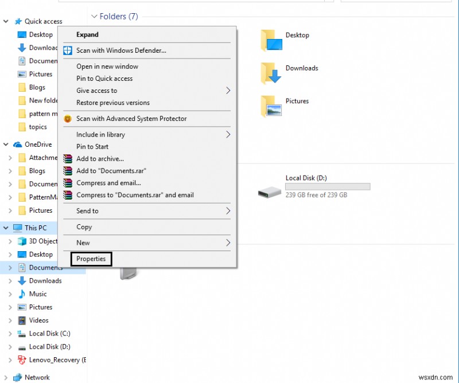This screenshot has width=459, height=383.
Task: Select Properties from the context menu
Action: click(x=90, y=259)
